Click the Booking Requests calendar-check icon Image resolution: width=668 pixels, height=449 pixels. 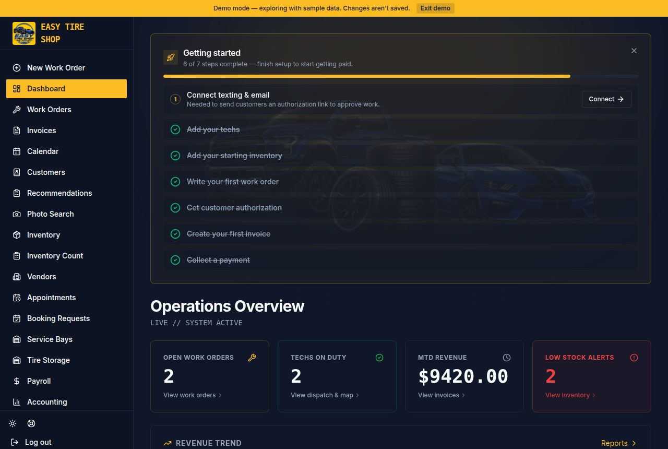17,318
